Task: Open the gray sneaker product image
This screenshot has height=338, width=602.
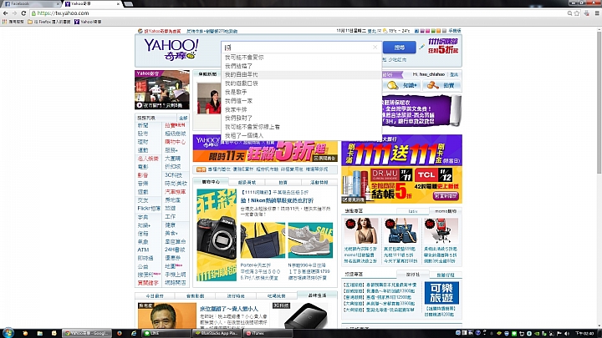Action: [x=310, y=240]
